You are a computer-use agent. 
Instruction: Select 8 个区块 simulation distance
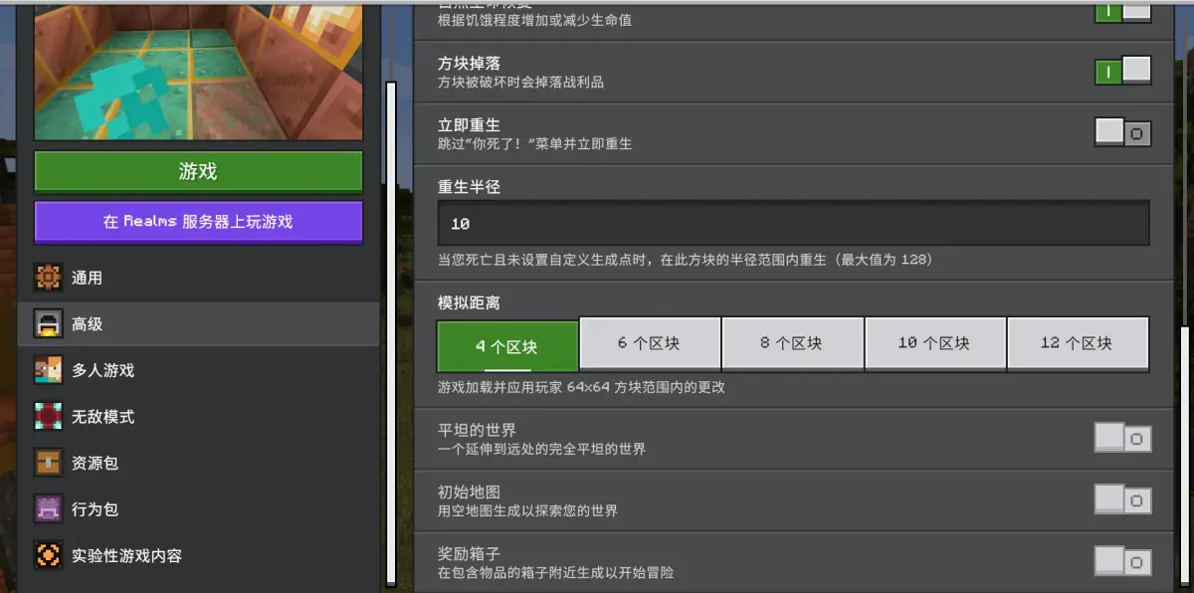point(792,344)
